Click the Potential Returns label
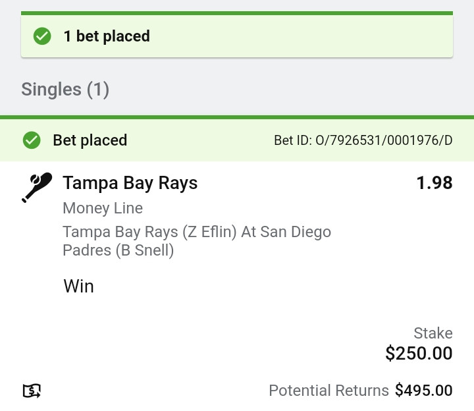474x411 pixels. tap(329, 391)
